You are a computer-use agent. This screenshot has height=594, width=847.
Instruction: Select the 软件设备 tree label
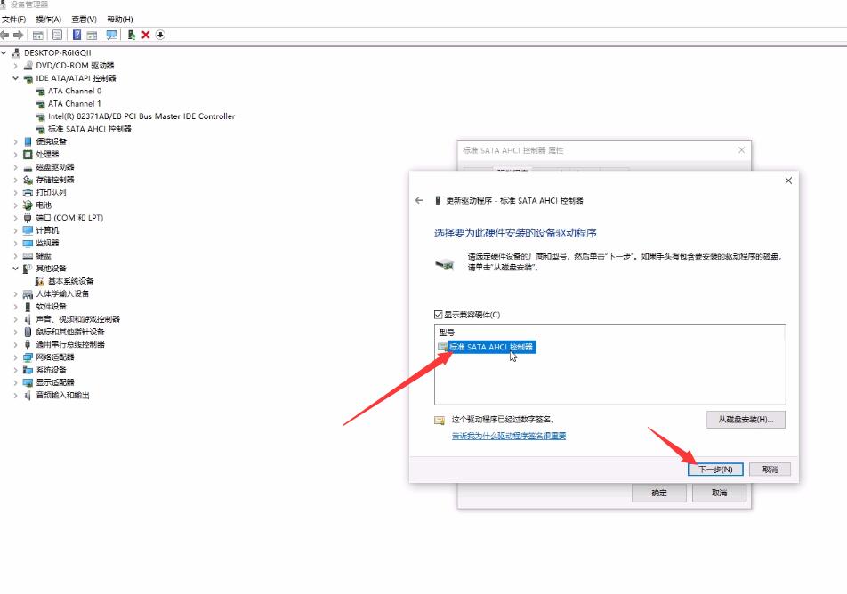(51, 307)
